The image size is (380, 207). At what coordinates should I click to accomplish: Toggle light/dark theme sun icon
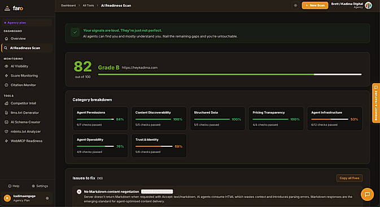(x=295, y=6)
